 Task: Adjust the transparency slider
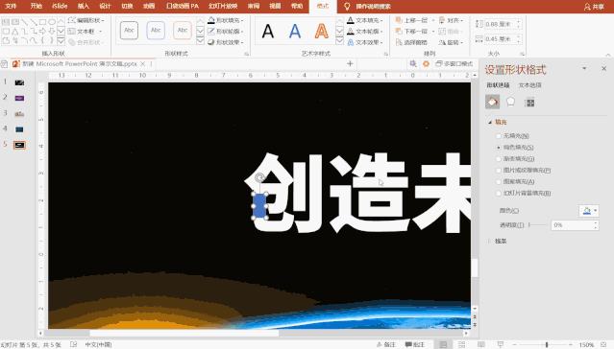tap(538, 225)
